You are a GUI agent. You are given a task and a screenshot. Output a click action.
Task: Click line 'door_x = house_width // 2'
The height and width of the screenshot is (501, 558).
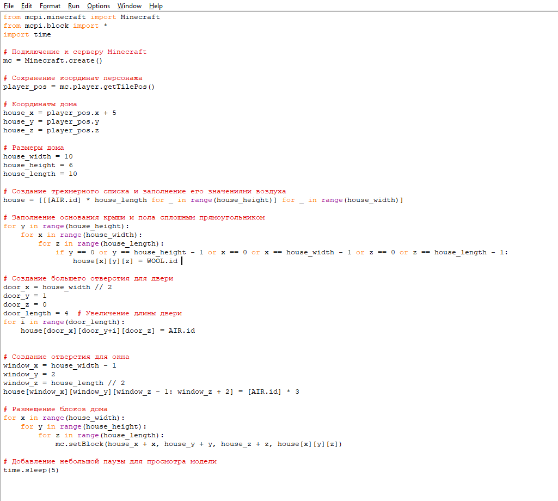[x=58, y=288]
